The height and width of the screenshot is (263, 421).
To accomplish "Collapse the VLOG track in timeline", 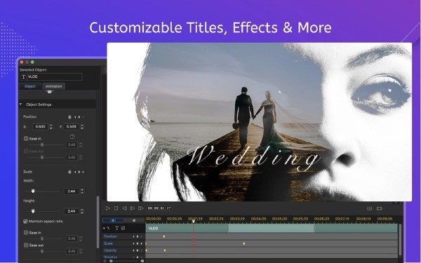I will [x=104, y=228].
